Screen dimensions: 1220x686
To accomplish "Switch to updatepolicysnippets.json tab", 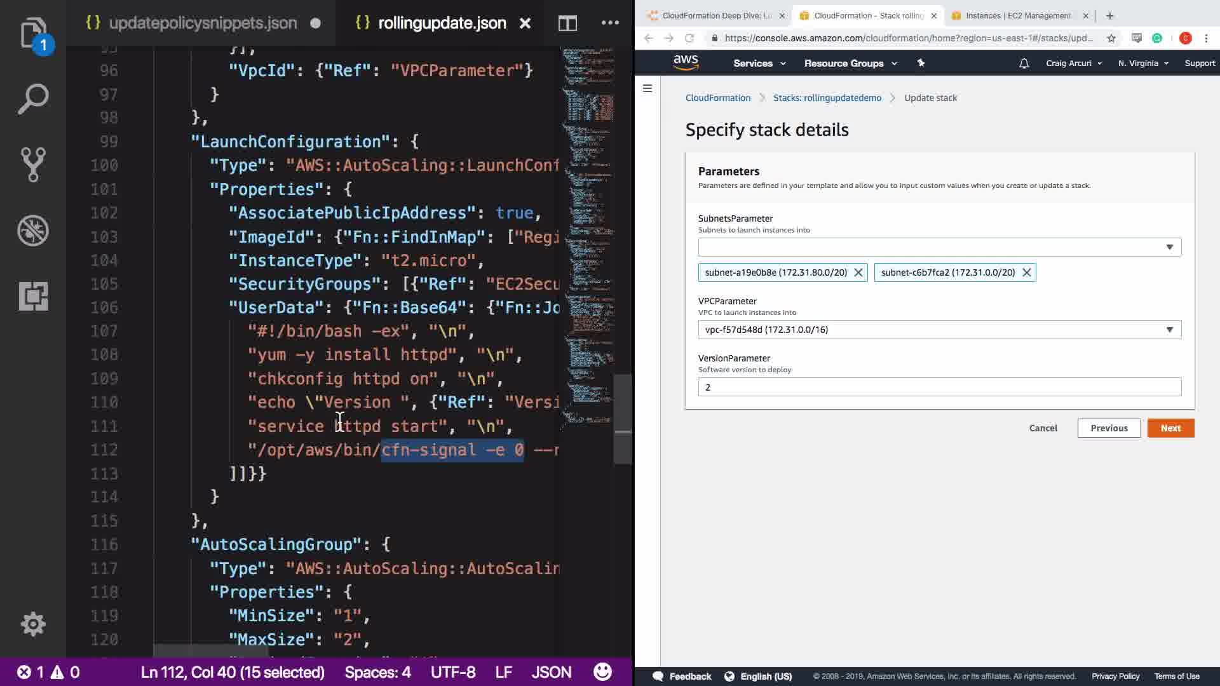I will [203, 24].
